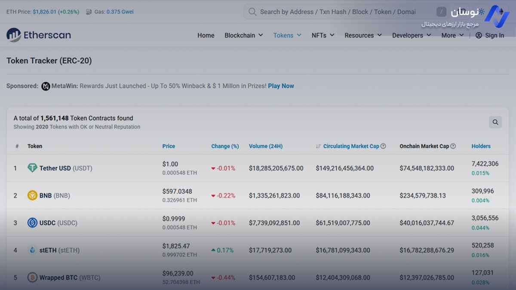
Task: Click the slash shortcut key icon in search
Action: pos(442,12)
